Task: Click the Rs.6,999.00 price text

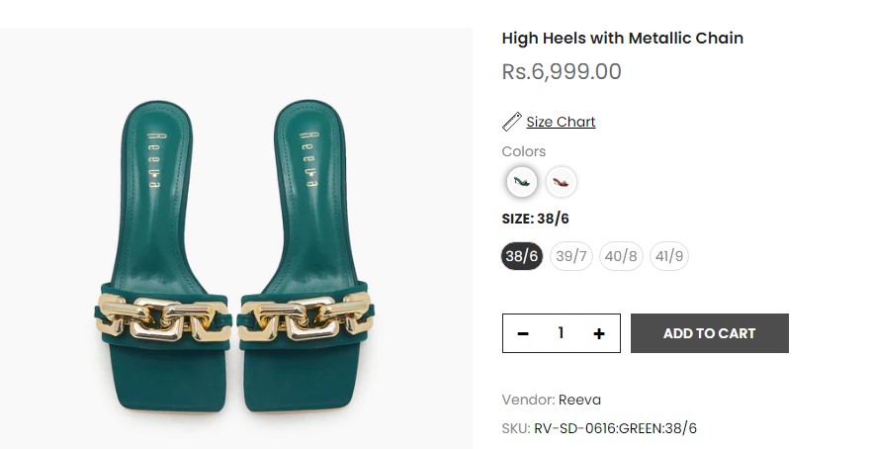Action: (561, 71)
